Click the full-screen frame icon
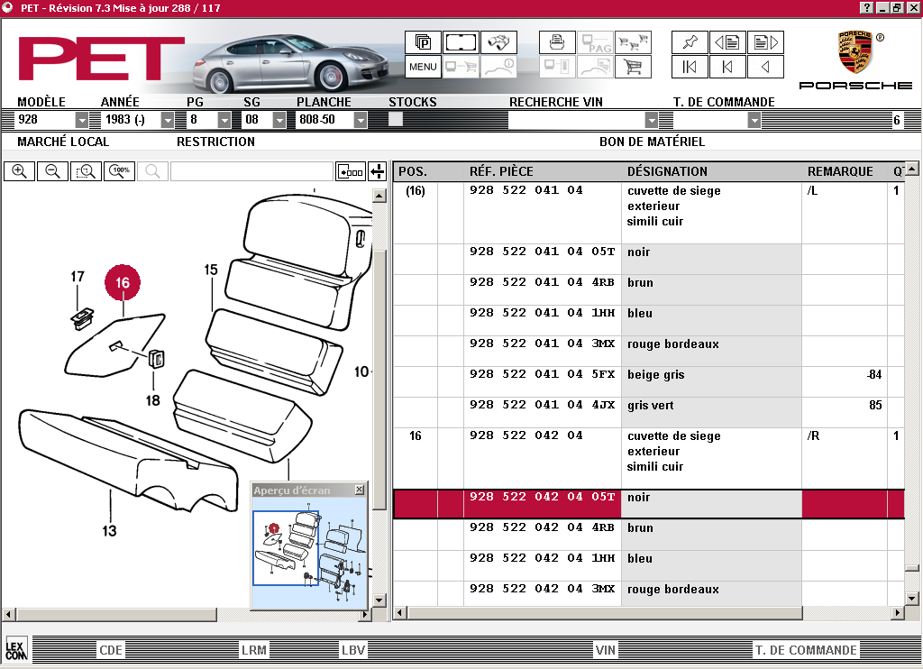The width and height of the screenshot is (923, 669). coord(461,42)
